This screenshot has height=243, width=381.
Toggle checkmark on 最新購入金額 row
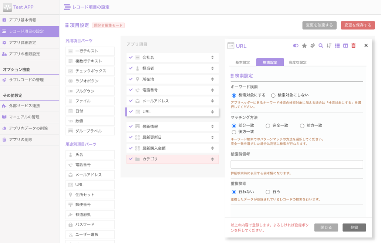click(x=131, y=148)
